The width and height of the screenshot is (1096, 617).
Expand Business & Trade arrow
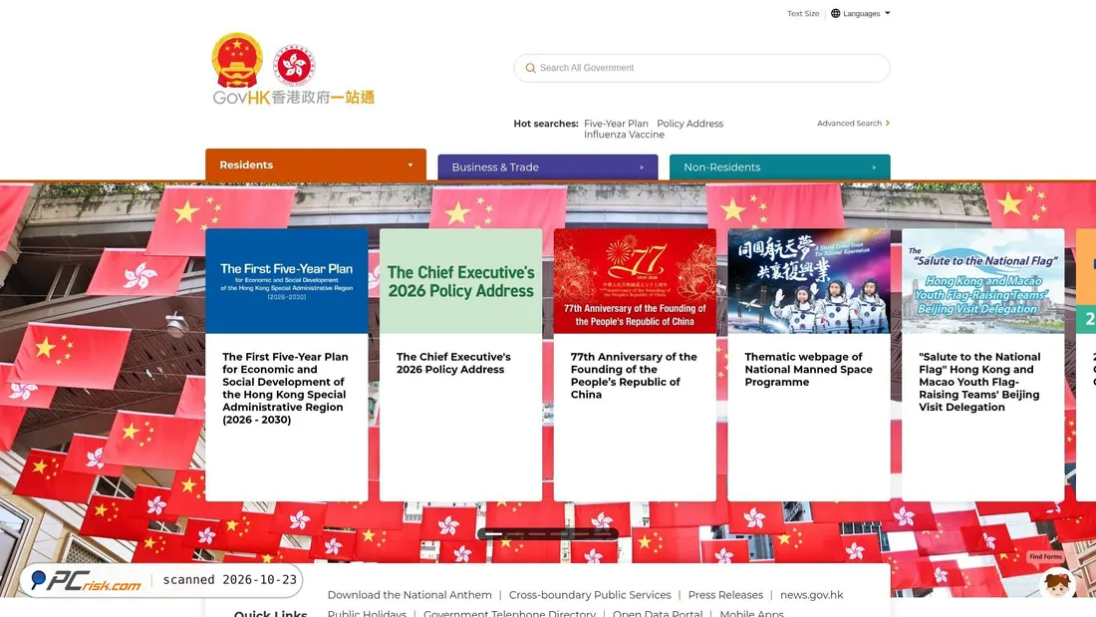pyautogui.click(x=642, y=167)
